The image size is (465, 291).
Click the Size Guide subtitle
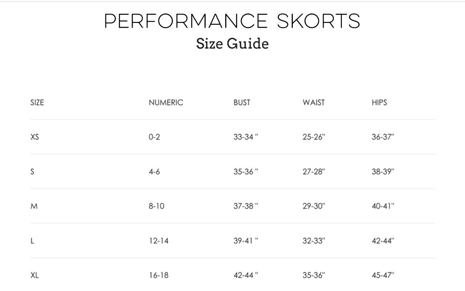pyautogui.click(x=232, y=44)
